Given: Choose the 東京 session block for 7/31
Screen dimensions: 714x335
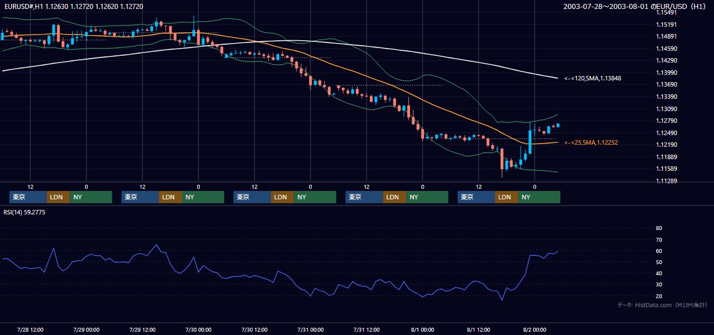Looking at the screenshot, I should point(365,197).
